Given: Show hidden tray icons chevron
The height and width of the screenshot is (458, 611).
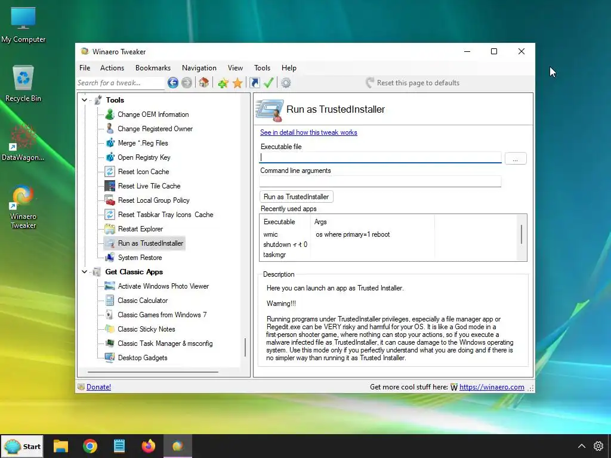Looking at the screenshot, I should [581, 446].
